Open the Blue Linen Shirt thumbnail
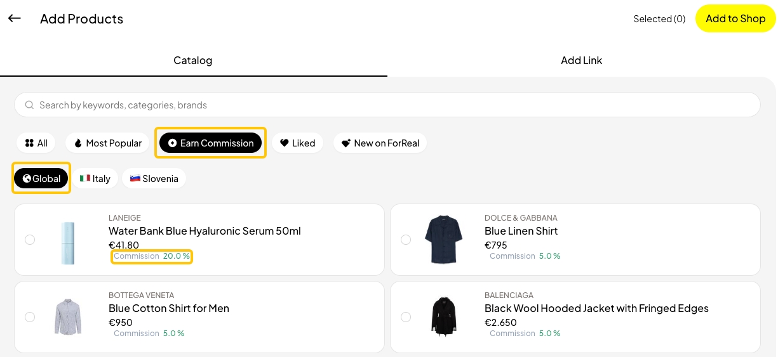The height and width of the screenshot is (357, 778). [x=444, y=240]
